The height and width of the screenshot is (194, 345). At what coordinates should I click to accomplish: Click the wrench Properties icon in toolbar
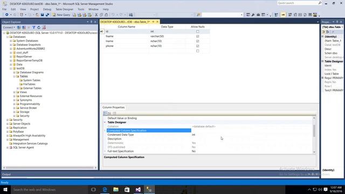pyautogui.click(x=253, y=15)
